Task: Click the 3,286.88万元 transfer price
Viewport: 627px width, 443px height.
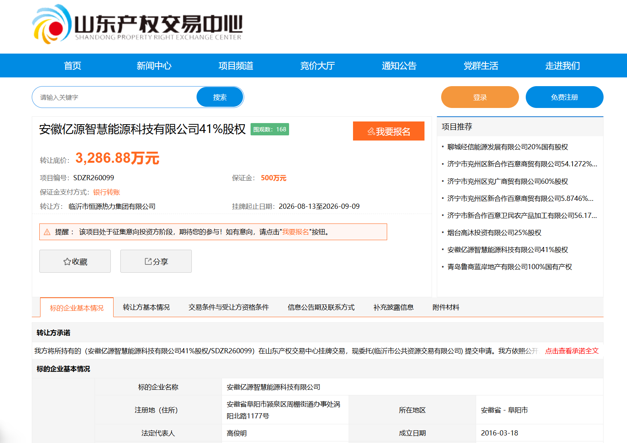Action: point(117,158)
